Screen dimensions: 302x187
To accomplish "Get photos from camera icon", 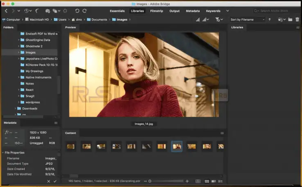I will point(47,11).
